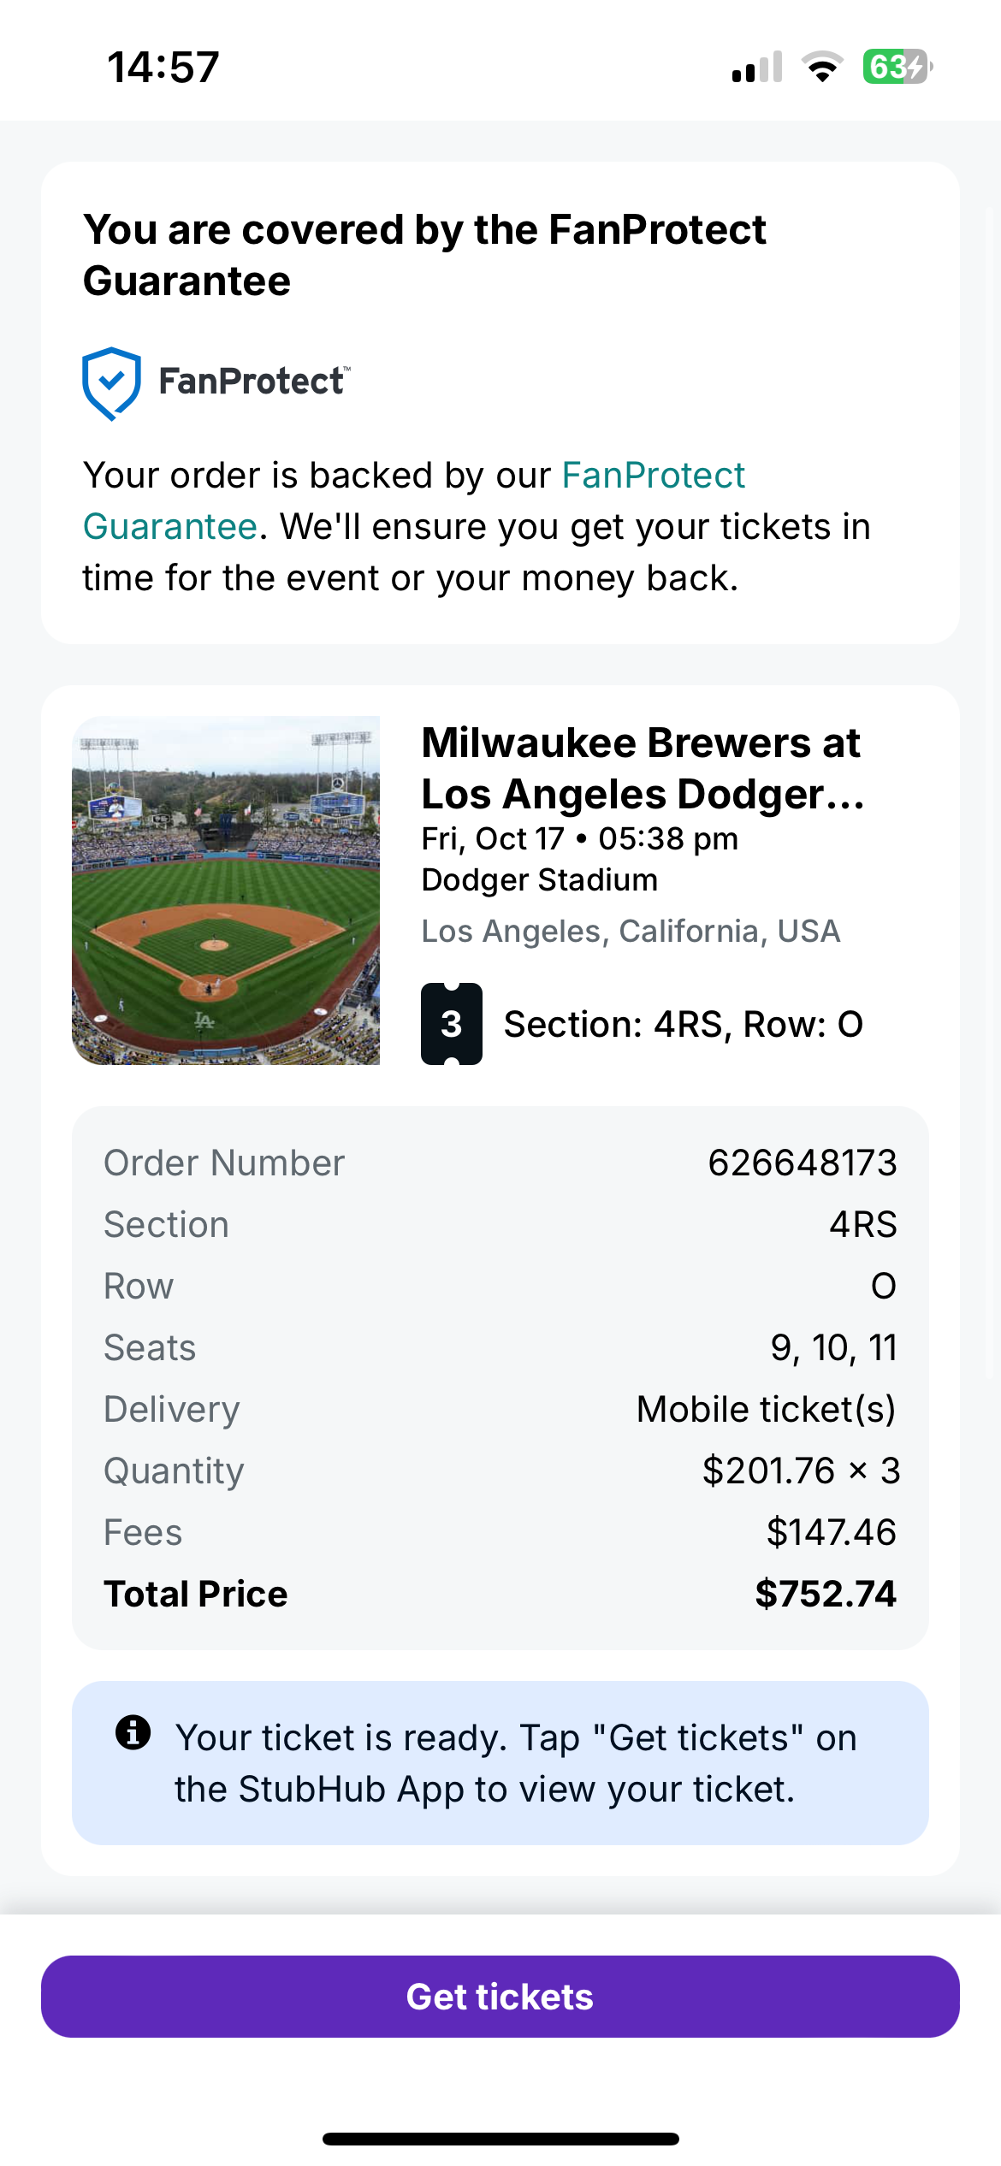Tap the info icon in ticket-ready notice
The width and height of the screenshot is (1001, 2166).
[133, 1732]
